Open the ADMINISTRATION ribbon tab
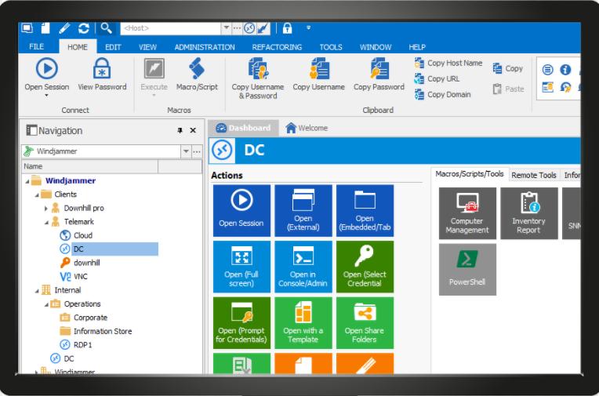 [204, 47]
